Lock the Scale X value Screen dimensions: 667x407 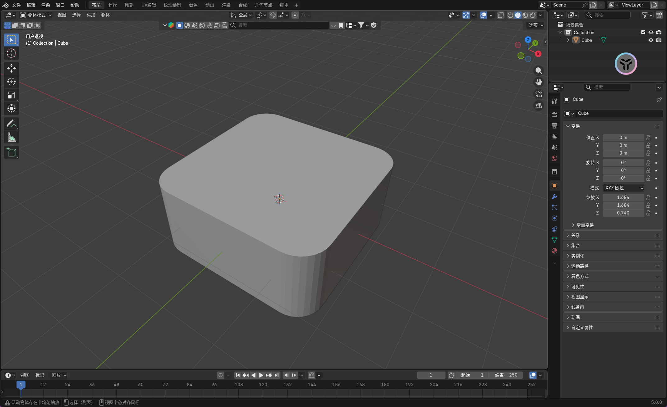[x=648, y=197]
